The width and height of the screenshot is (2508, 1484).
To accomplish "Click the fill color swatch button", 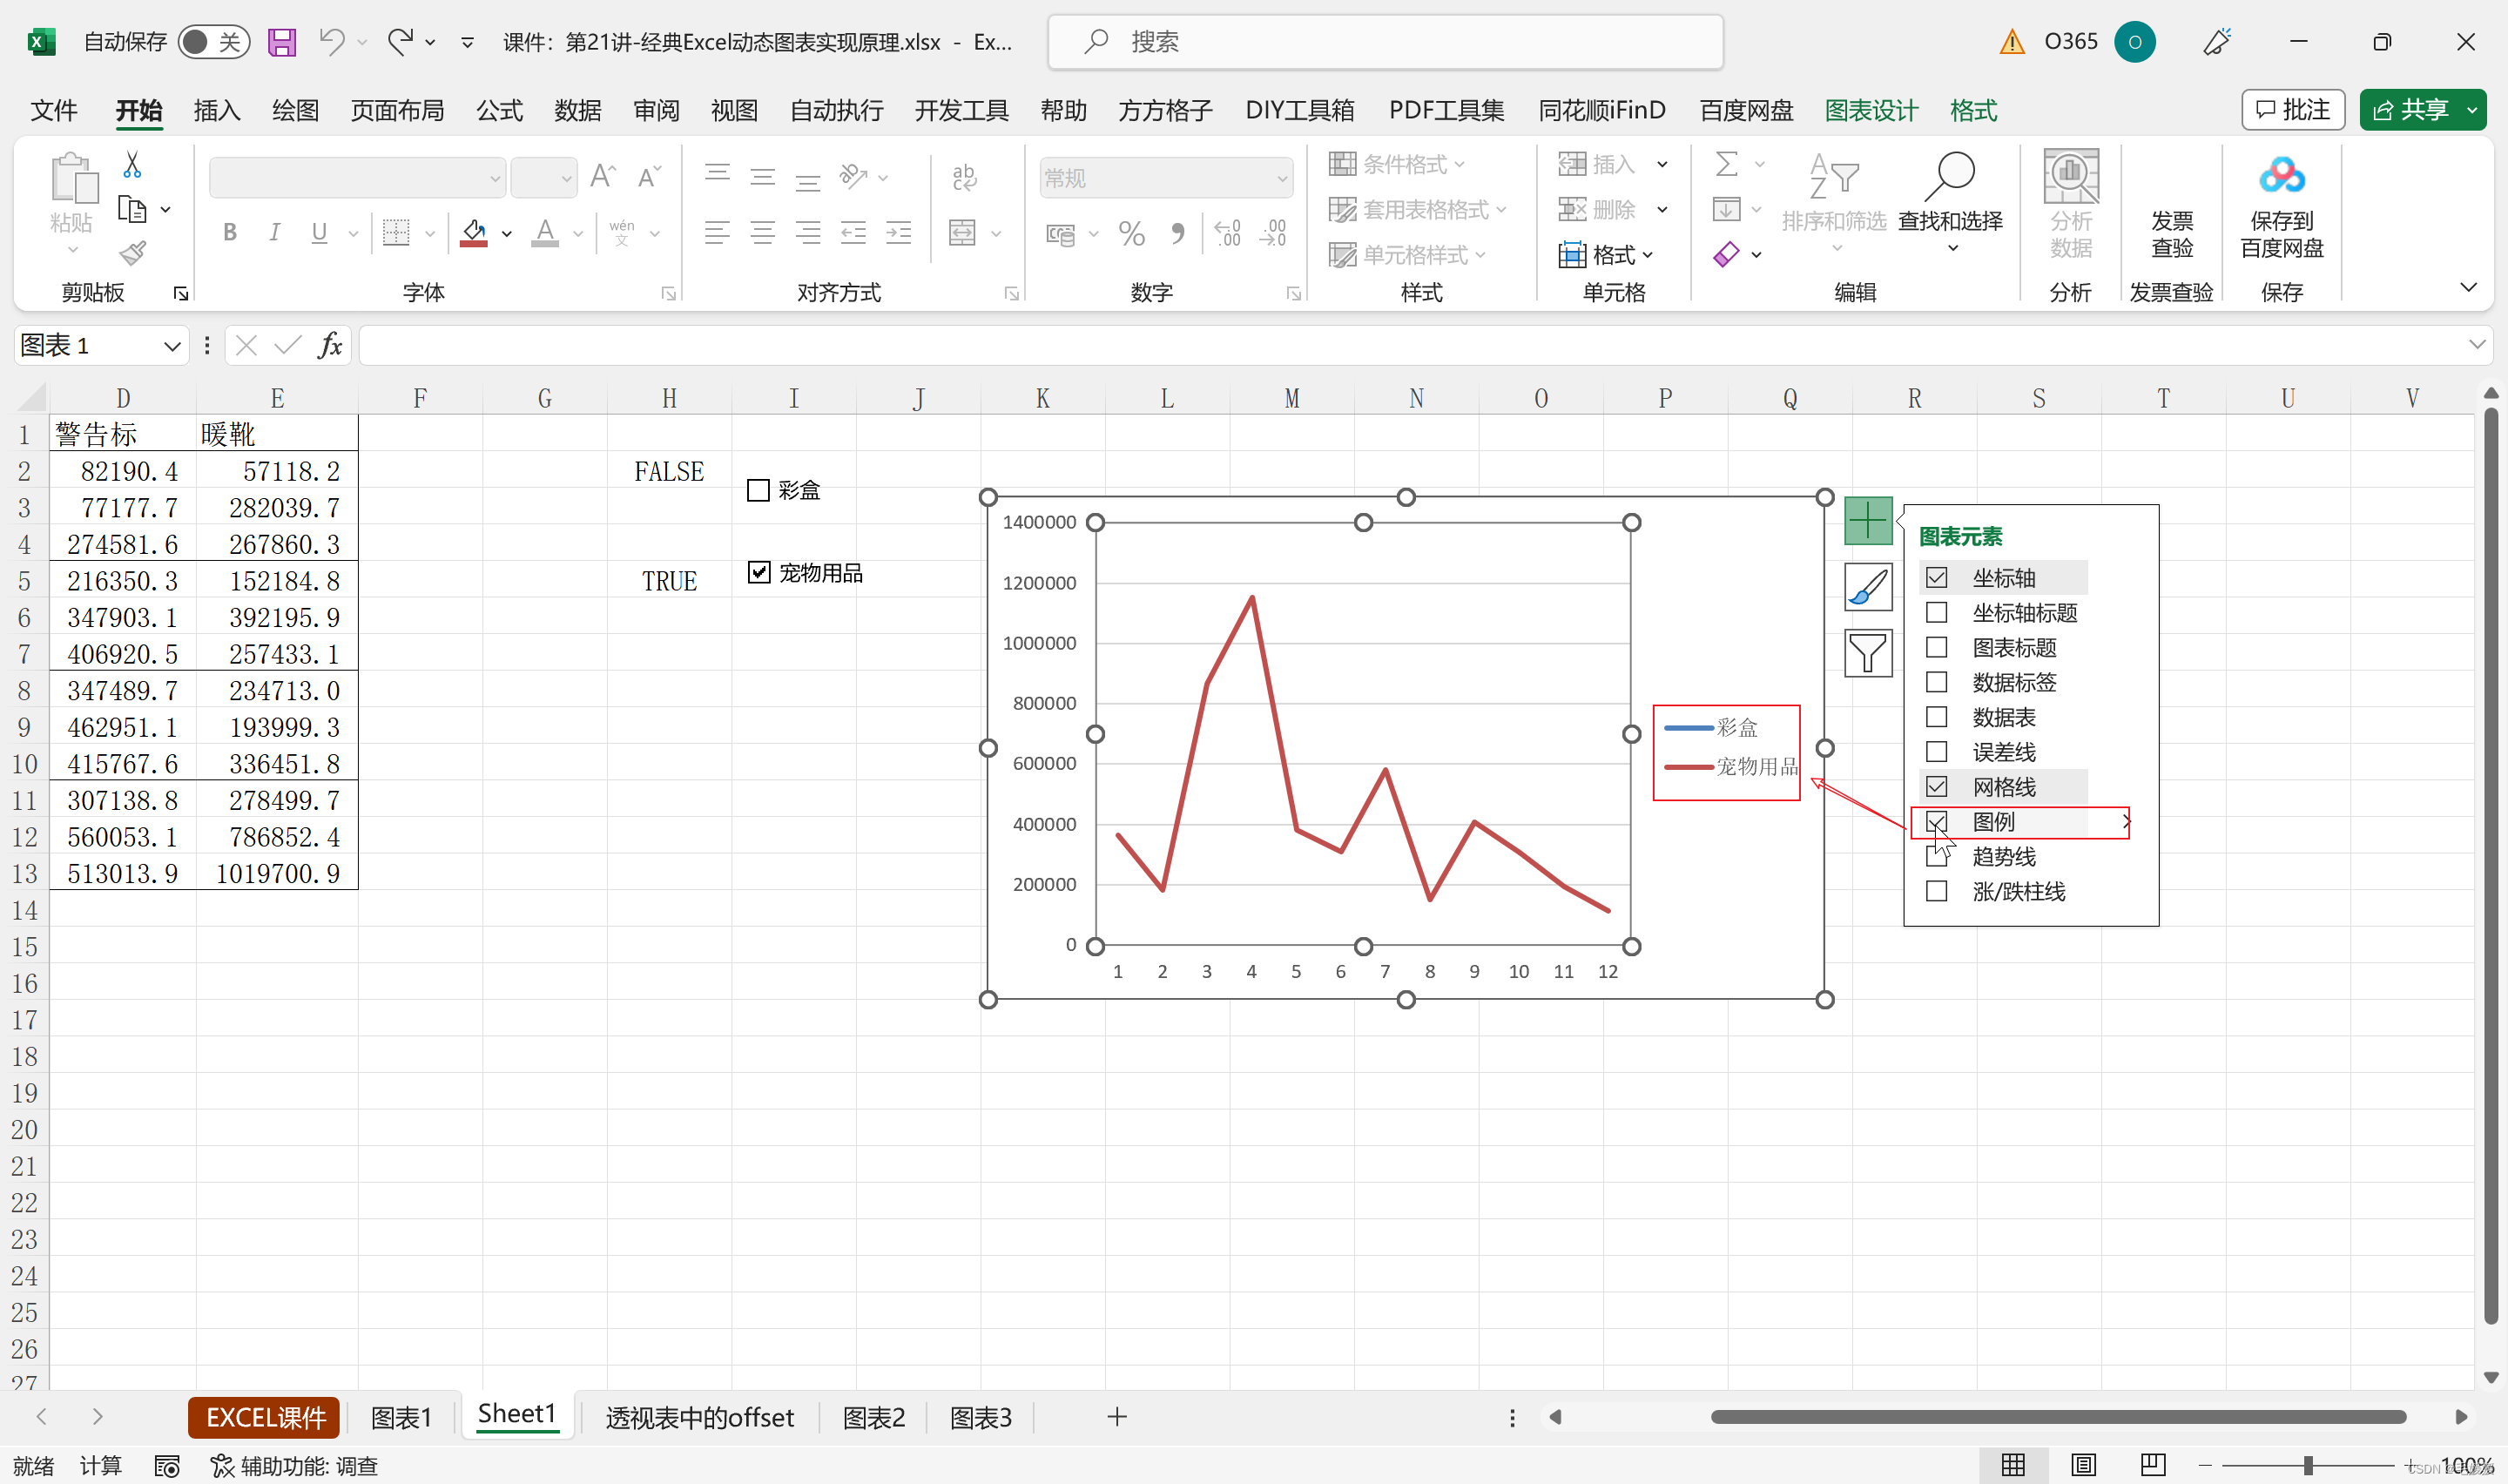I will 474,233.
